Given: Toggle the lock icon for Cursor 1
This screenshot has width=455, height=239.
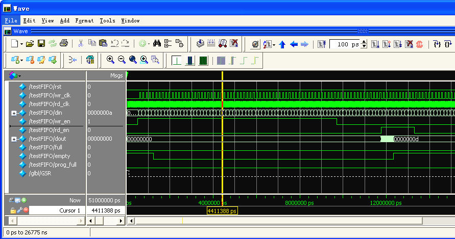Looking at the screenshot, I should click(13, 210).
